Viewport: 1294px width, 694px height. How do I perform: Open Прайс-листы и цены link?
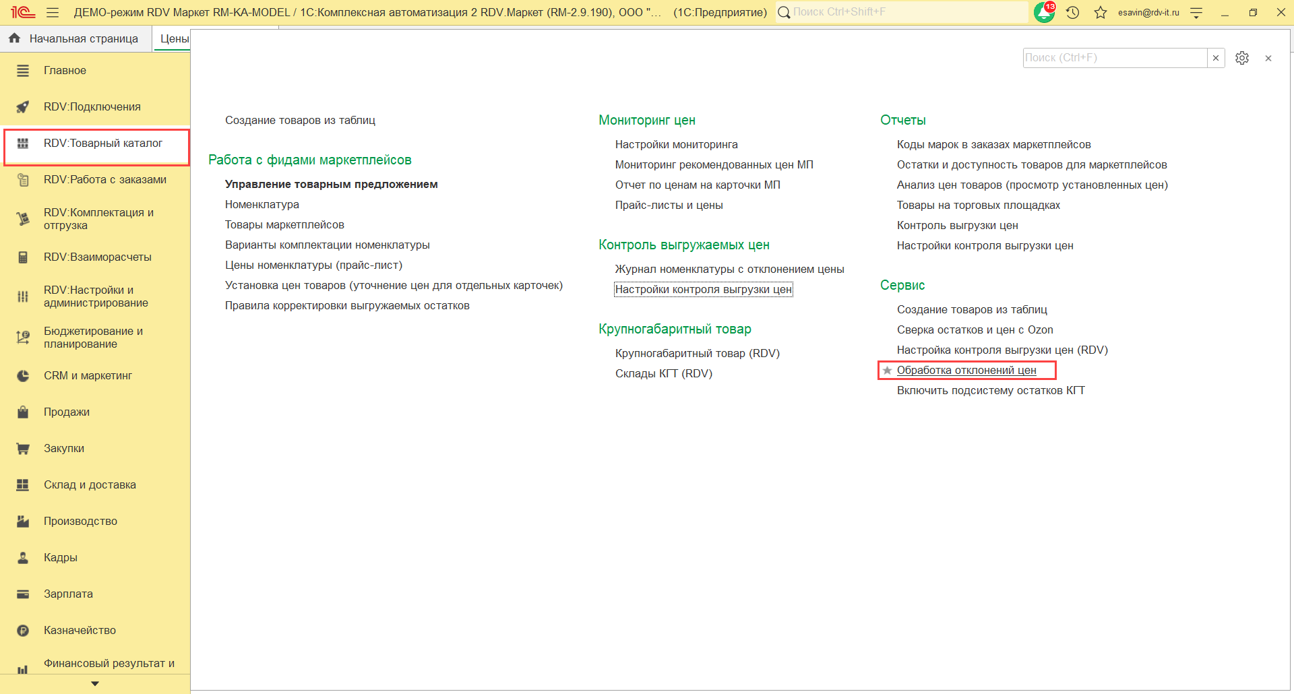tap(669, 206)
